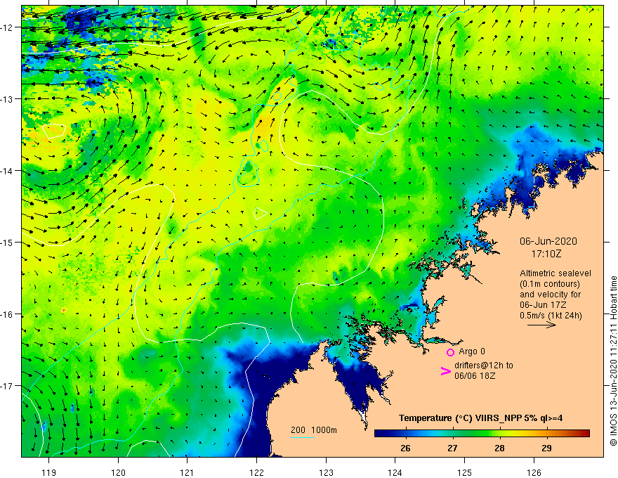
Task: Click the 'Altimetric sealevel' caption line
Action: click(555, 273)
